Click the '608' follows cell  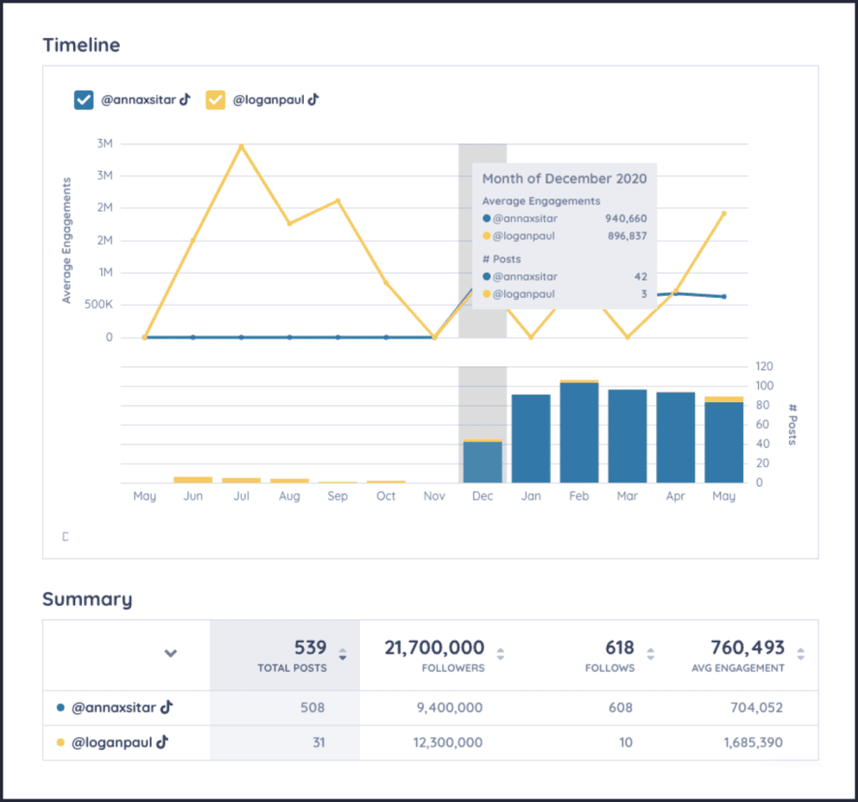pos(621,707)
